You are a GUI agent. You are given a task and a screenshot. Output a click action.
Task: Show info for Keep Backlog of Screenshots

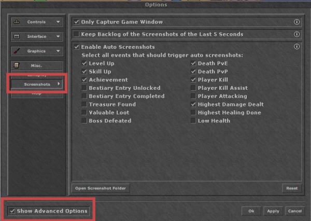[296, 34]
